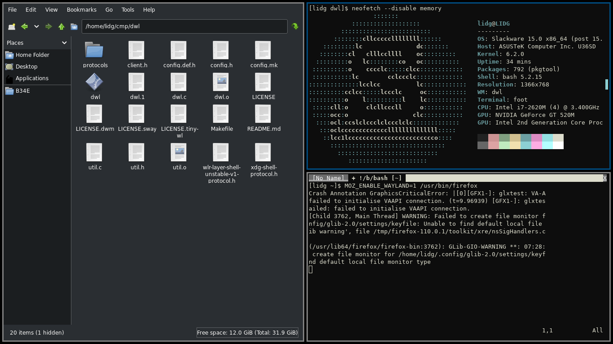The image size is (613, 344).
Task: Open the Tools menu
Action: (x=128, y=9)
